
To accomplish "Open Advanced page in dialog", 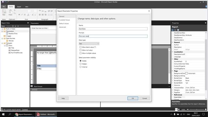I will (x=62, y=27).
